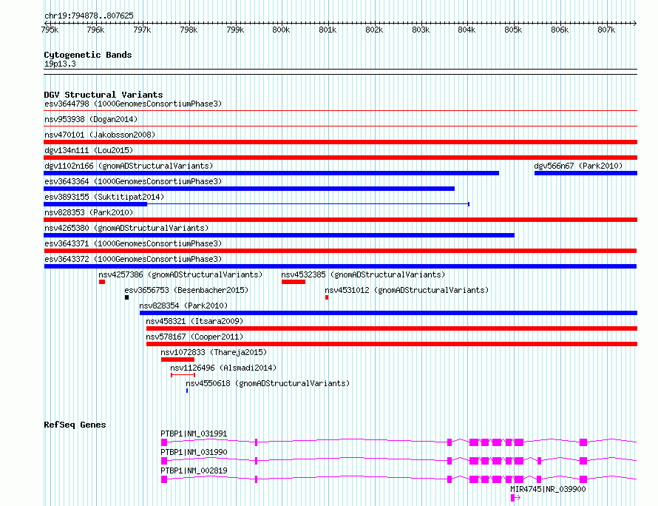Open variant nsv828354 (Park2010) label
The image size is (658, 506).
(x=183, y=306)
